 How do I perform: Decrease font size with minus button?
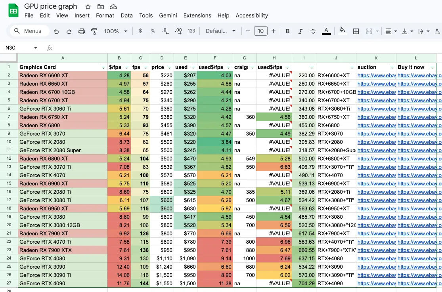tap(248, 31)
